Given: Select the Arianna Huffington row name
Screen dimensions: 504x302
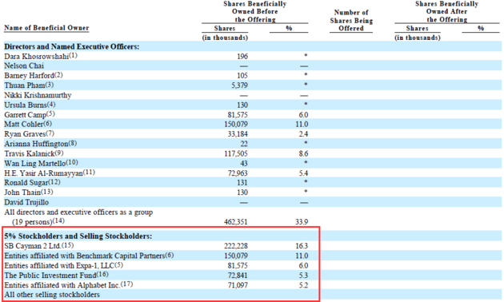Looking at the screenshot, I should 36,144.
